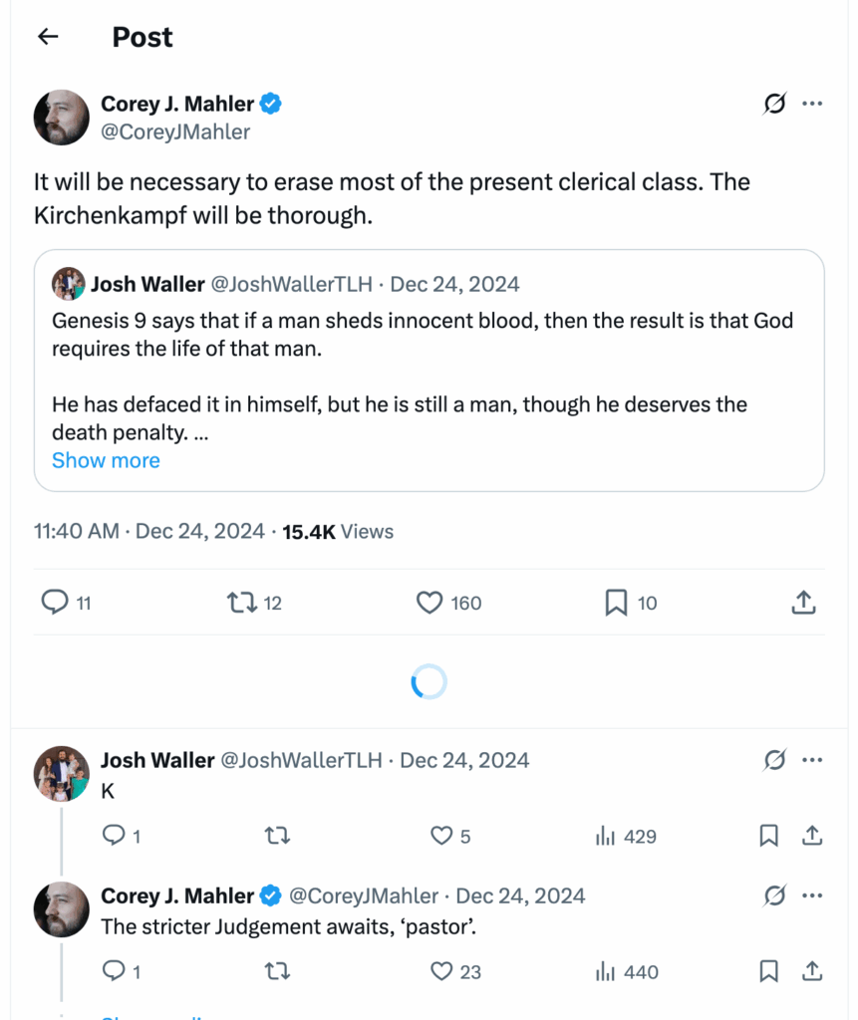Click the share icon on Corey's stricter Judgement reply
This screenshot has width=858, height=1020.
812,972
